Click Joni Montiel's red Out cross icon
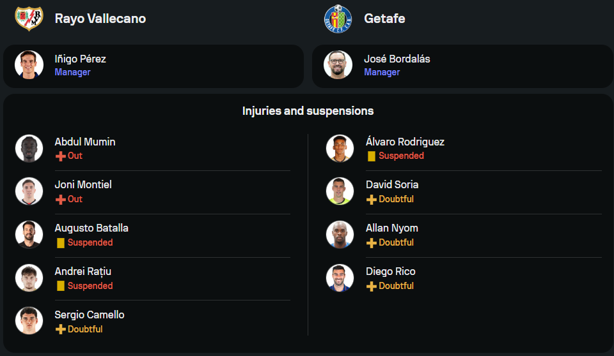The width and height of the screenshot is (614, 356). point(61,199)
